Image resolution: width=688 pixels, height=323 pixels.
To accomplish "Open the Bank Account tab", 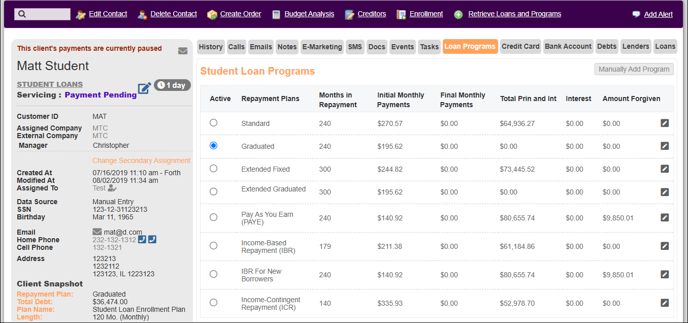I will pyautogui.click(x=568, y=46).
